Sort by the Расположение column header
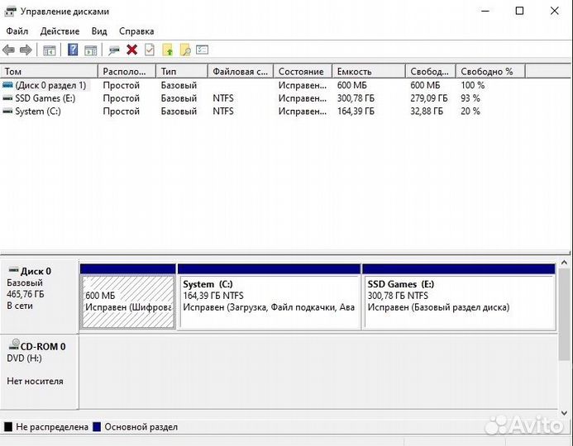 (x=127, y=72)
